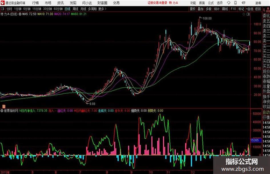Screen dimensions: 270x174
Task: Switch to 1分钟 chart period
Action: tap(17, 9)
